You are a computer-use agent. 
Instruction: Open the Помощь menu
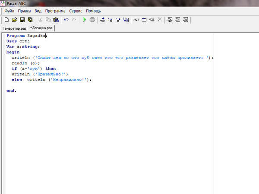pos(93,11)
